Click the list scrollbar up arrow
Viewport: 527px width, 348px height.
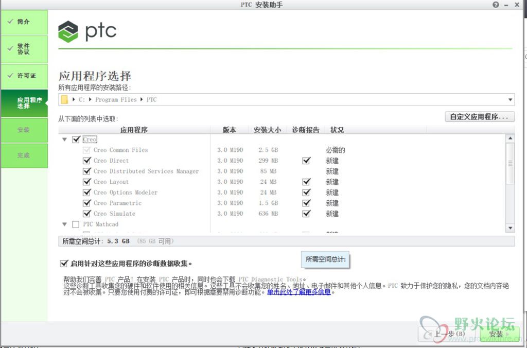tap(510, 138)
